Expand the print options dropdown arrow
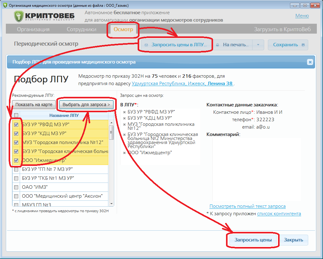Screen dimensions: 323x259 point(258,45)
